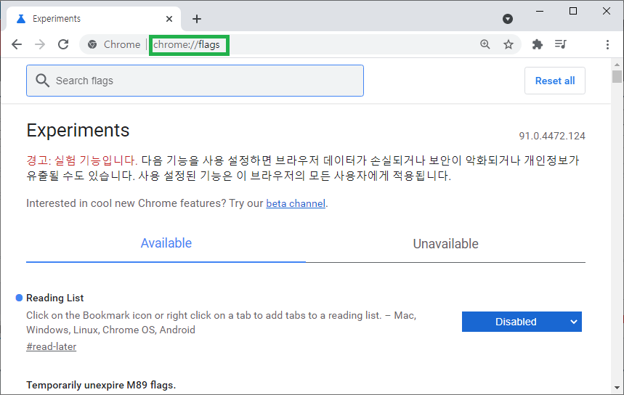Reload the page with the refresh icon

[63, 44]
